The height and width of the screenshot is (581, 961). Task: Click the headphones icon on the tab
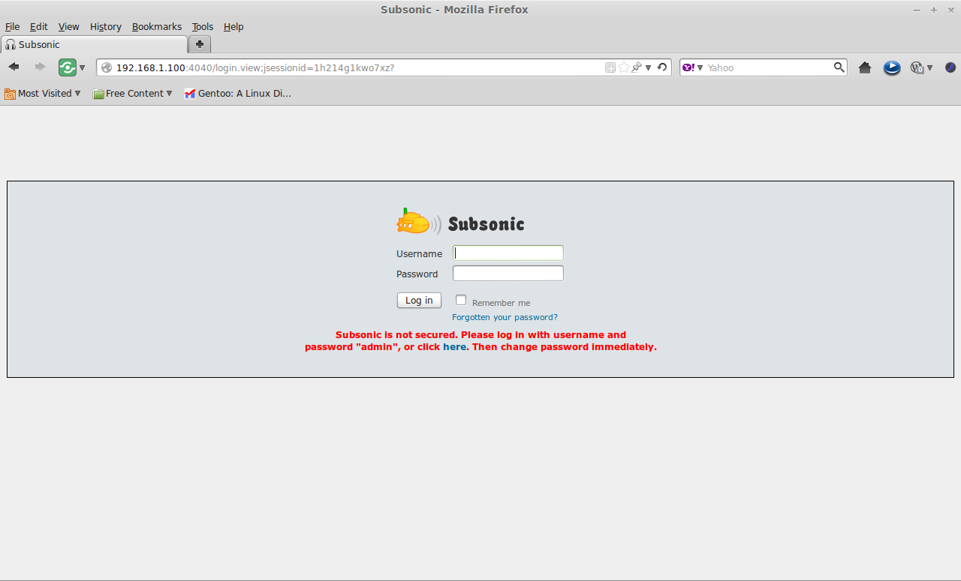[x=11, y=44]
